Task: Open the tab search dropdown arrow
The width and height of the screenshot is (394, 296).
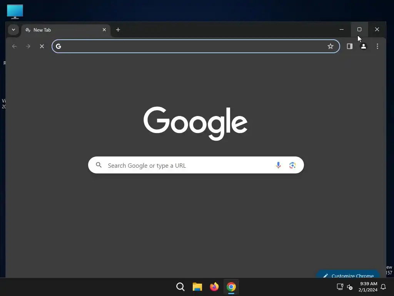Action: pos(13,30)
